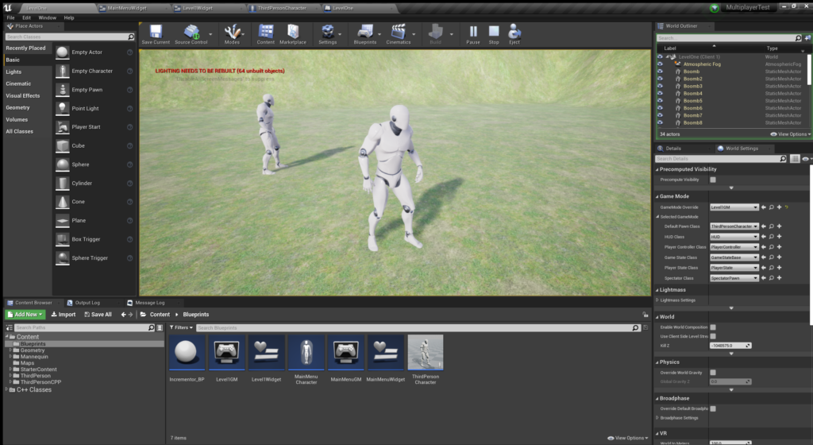Viewport: 813px width, 445px height.
Task: Enable Override World Gravity checkbox
Action: tap(713, 373)
